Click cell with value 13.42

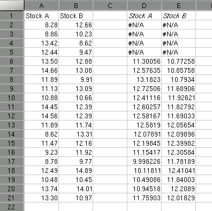[x=41, y=43]
